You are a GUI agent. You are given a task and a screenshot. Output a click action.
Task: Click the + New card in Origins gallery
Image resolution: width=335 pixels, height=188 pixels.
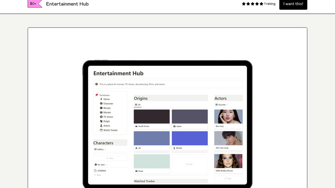point(189,164)
